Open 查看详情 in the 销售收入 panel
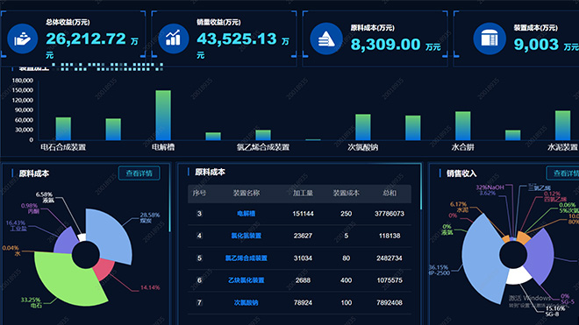579x325 pixels. click(562, 173)
